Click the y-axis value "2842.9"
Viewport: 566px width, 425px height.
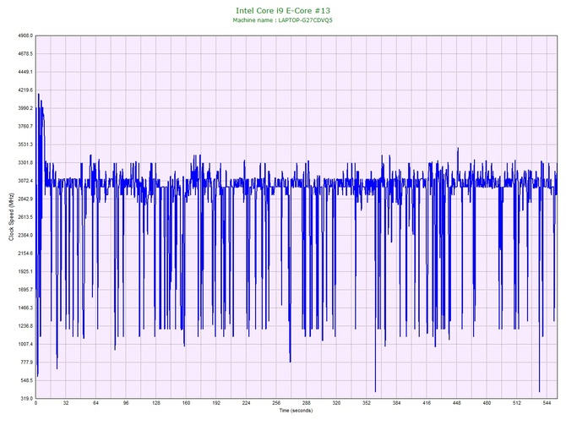coord(25,199)
